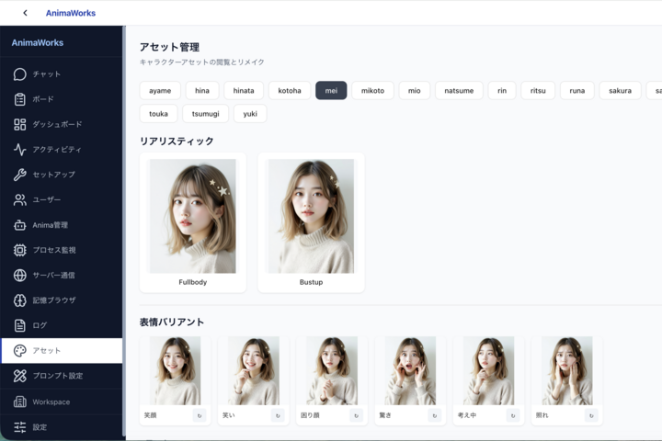This screenshot has height=441, width=662.
Task: Open the 驚き expression thumbnail image
Action: coord(410,370)
